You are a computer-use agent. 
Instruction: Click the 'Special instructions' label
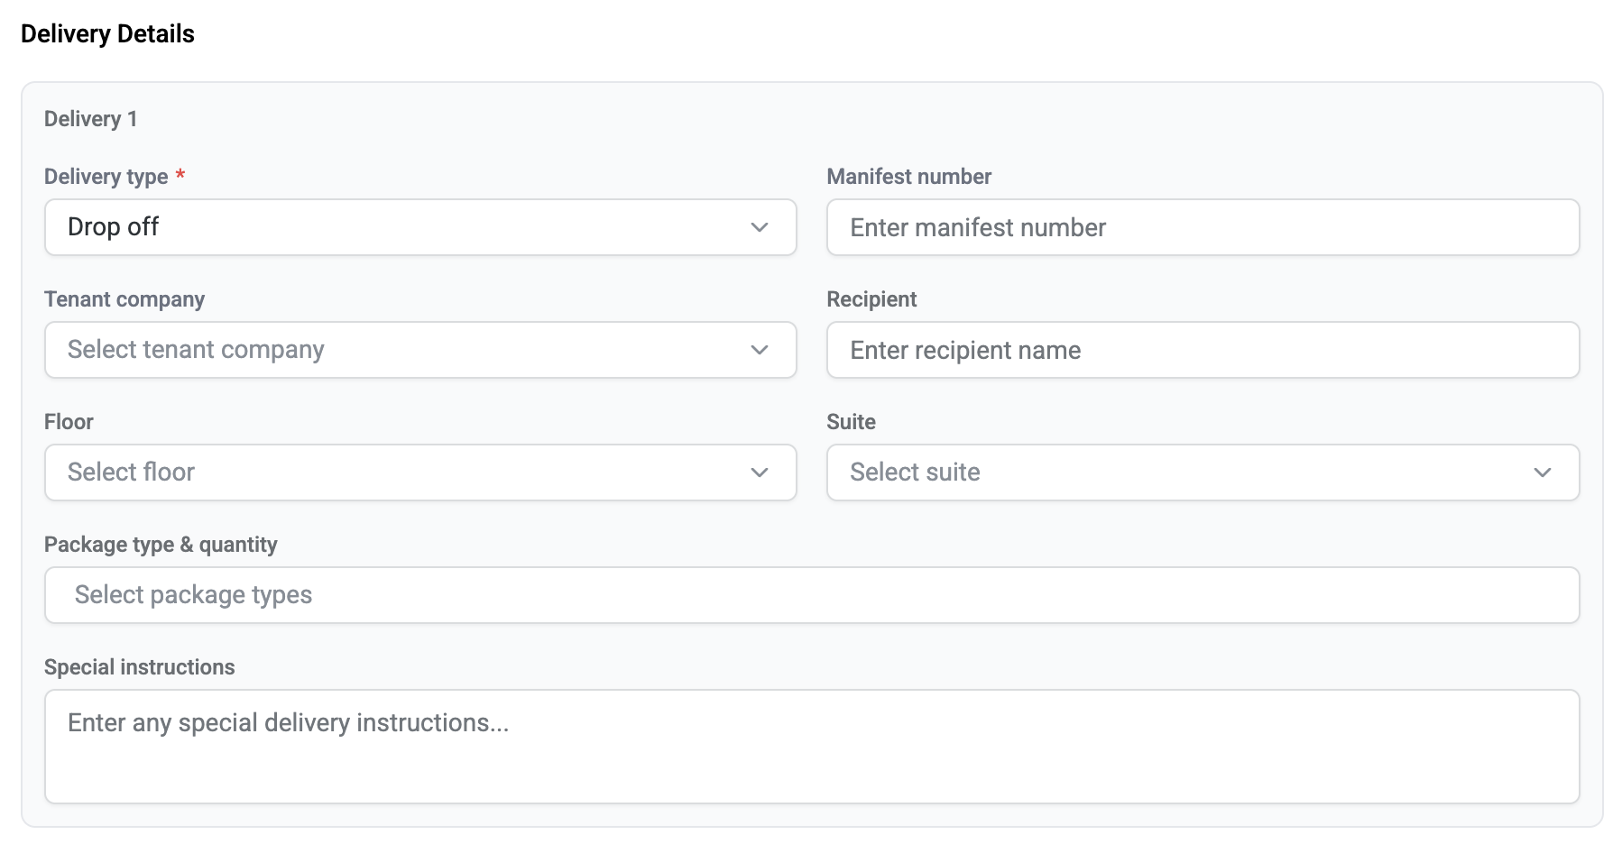click(139, 667)
